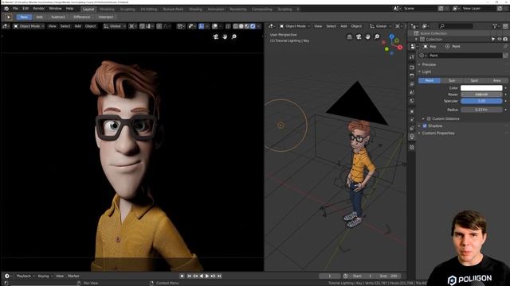Expand the Preview panel
510x286 pixels.
429,64
